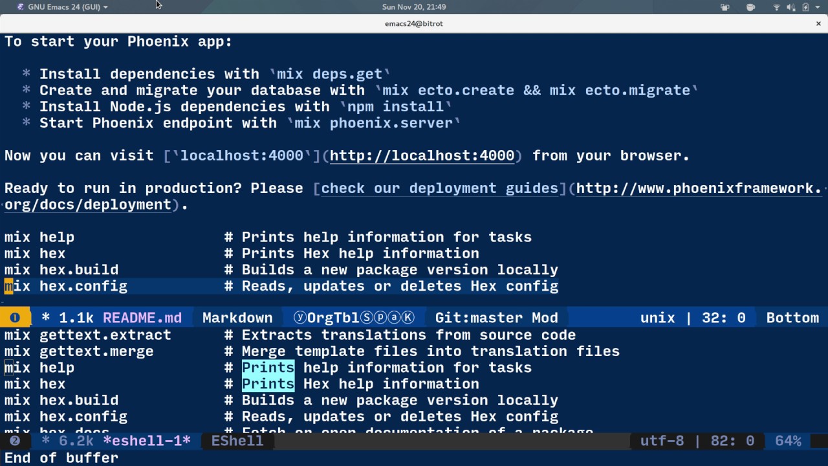Click 'mix gettext.extract' in the eshell window
The image size is (828, 466).
(88, 335)
